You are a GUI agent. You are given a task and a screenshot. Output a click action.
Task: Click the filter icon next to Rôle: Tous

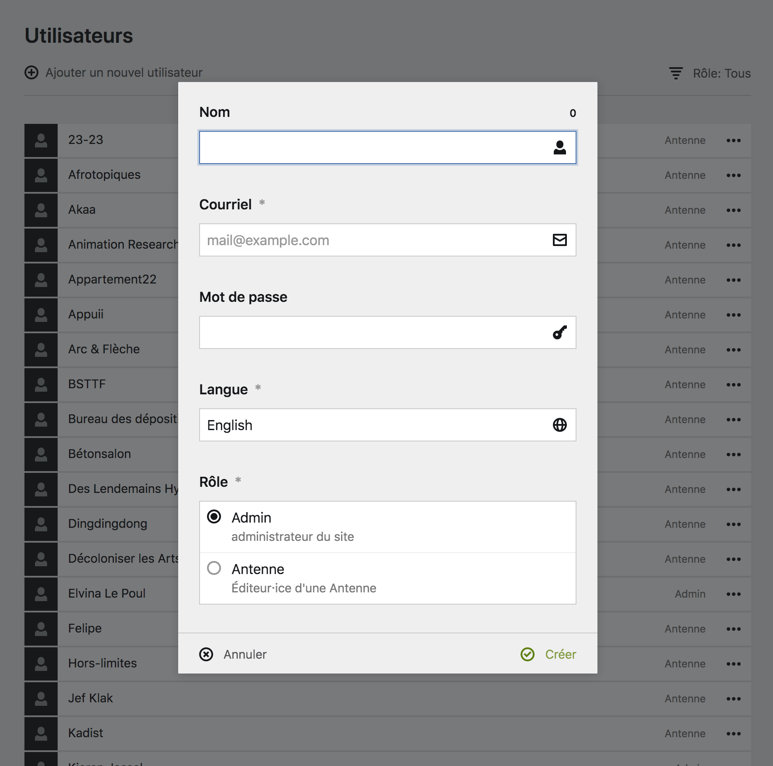[x=676, y=73]
